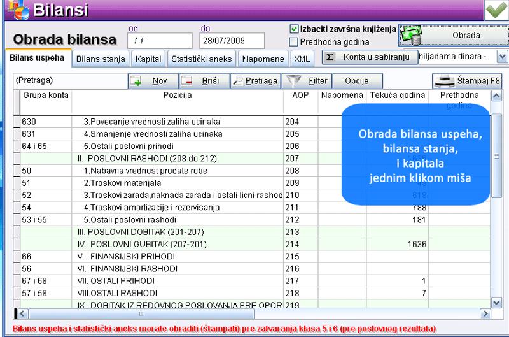
Task: Click the Filter funnel button
Action: (x=309, y=82)
